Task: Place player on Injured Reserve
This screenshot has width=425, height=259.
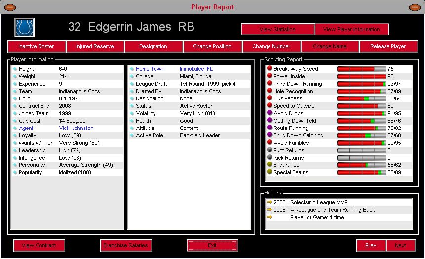Action: pyautogui.click(x=95, y=46)
